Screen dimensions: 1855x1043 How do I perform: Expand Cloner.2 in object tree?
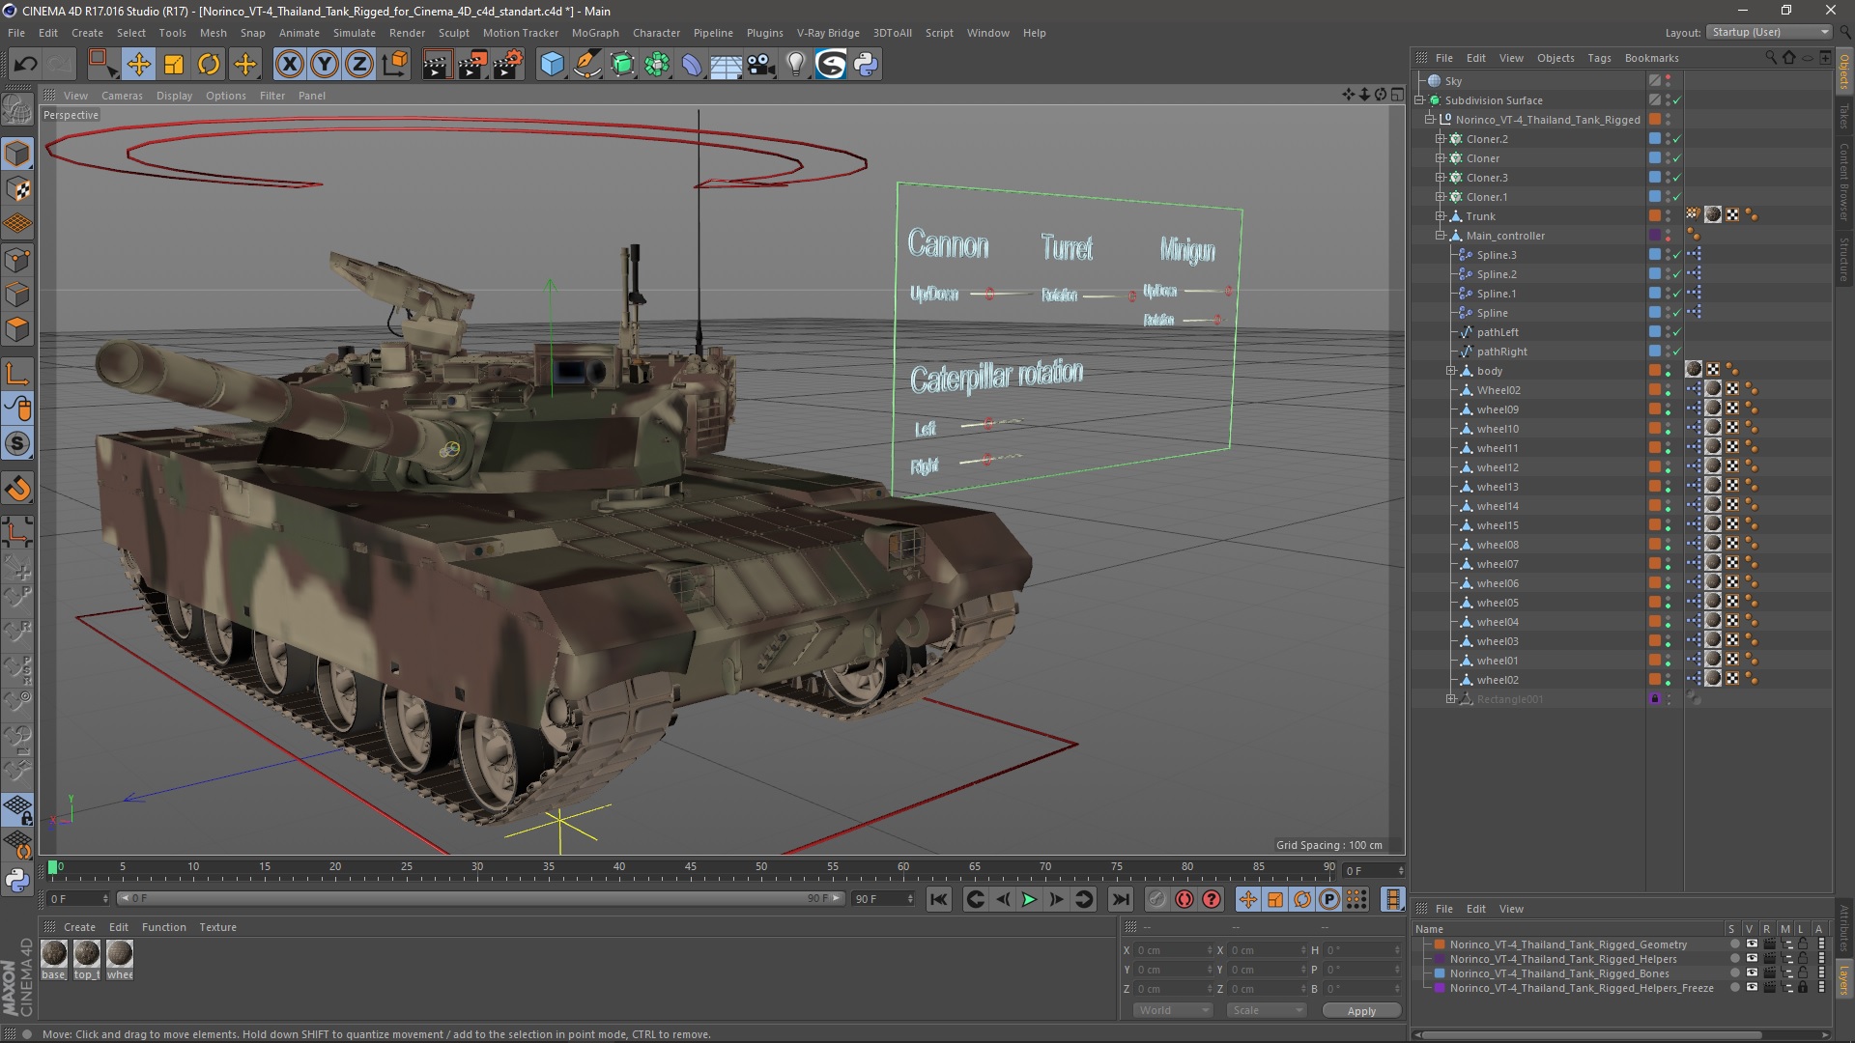click(x=1441, y=139)
